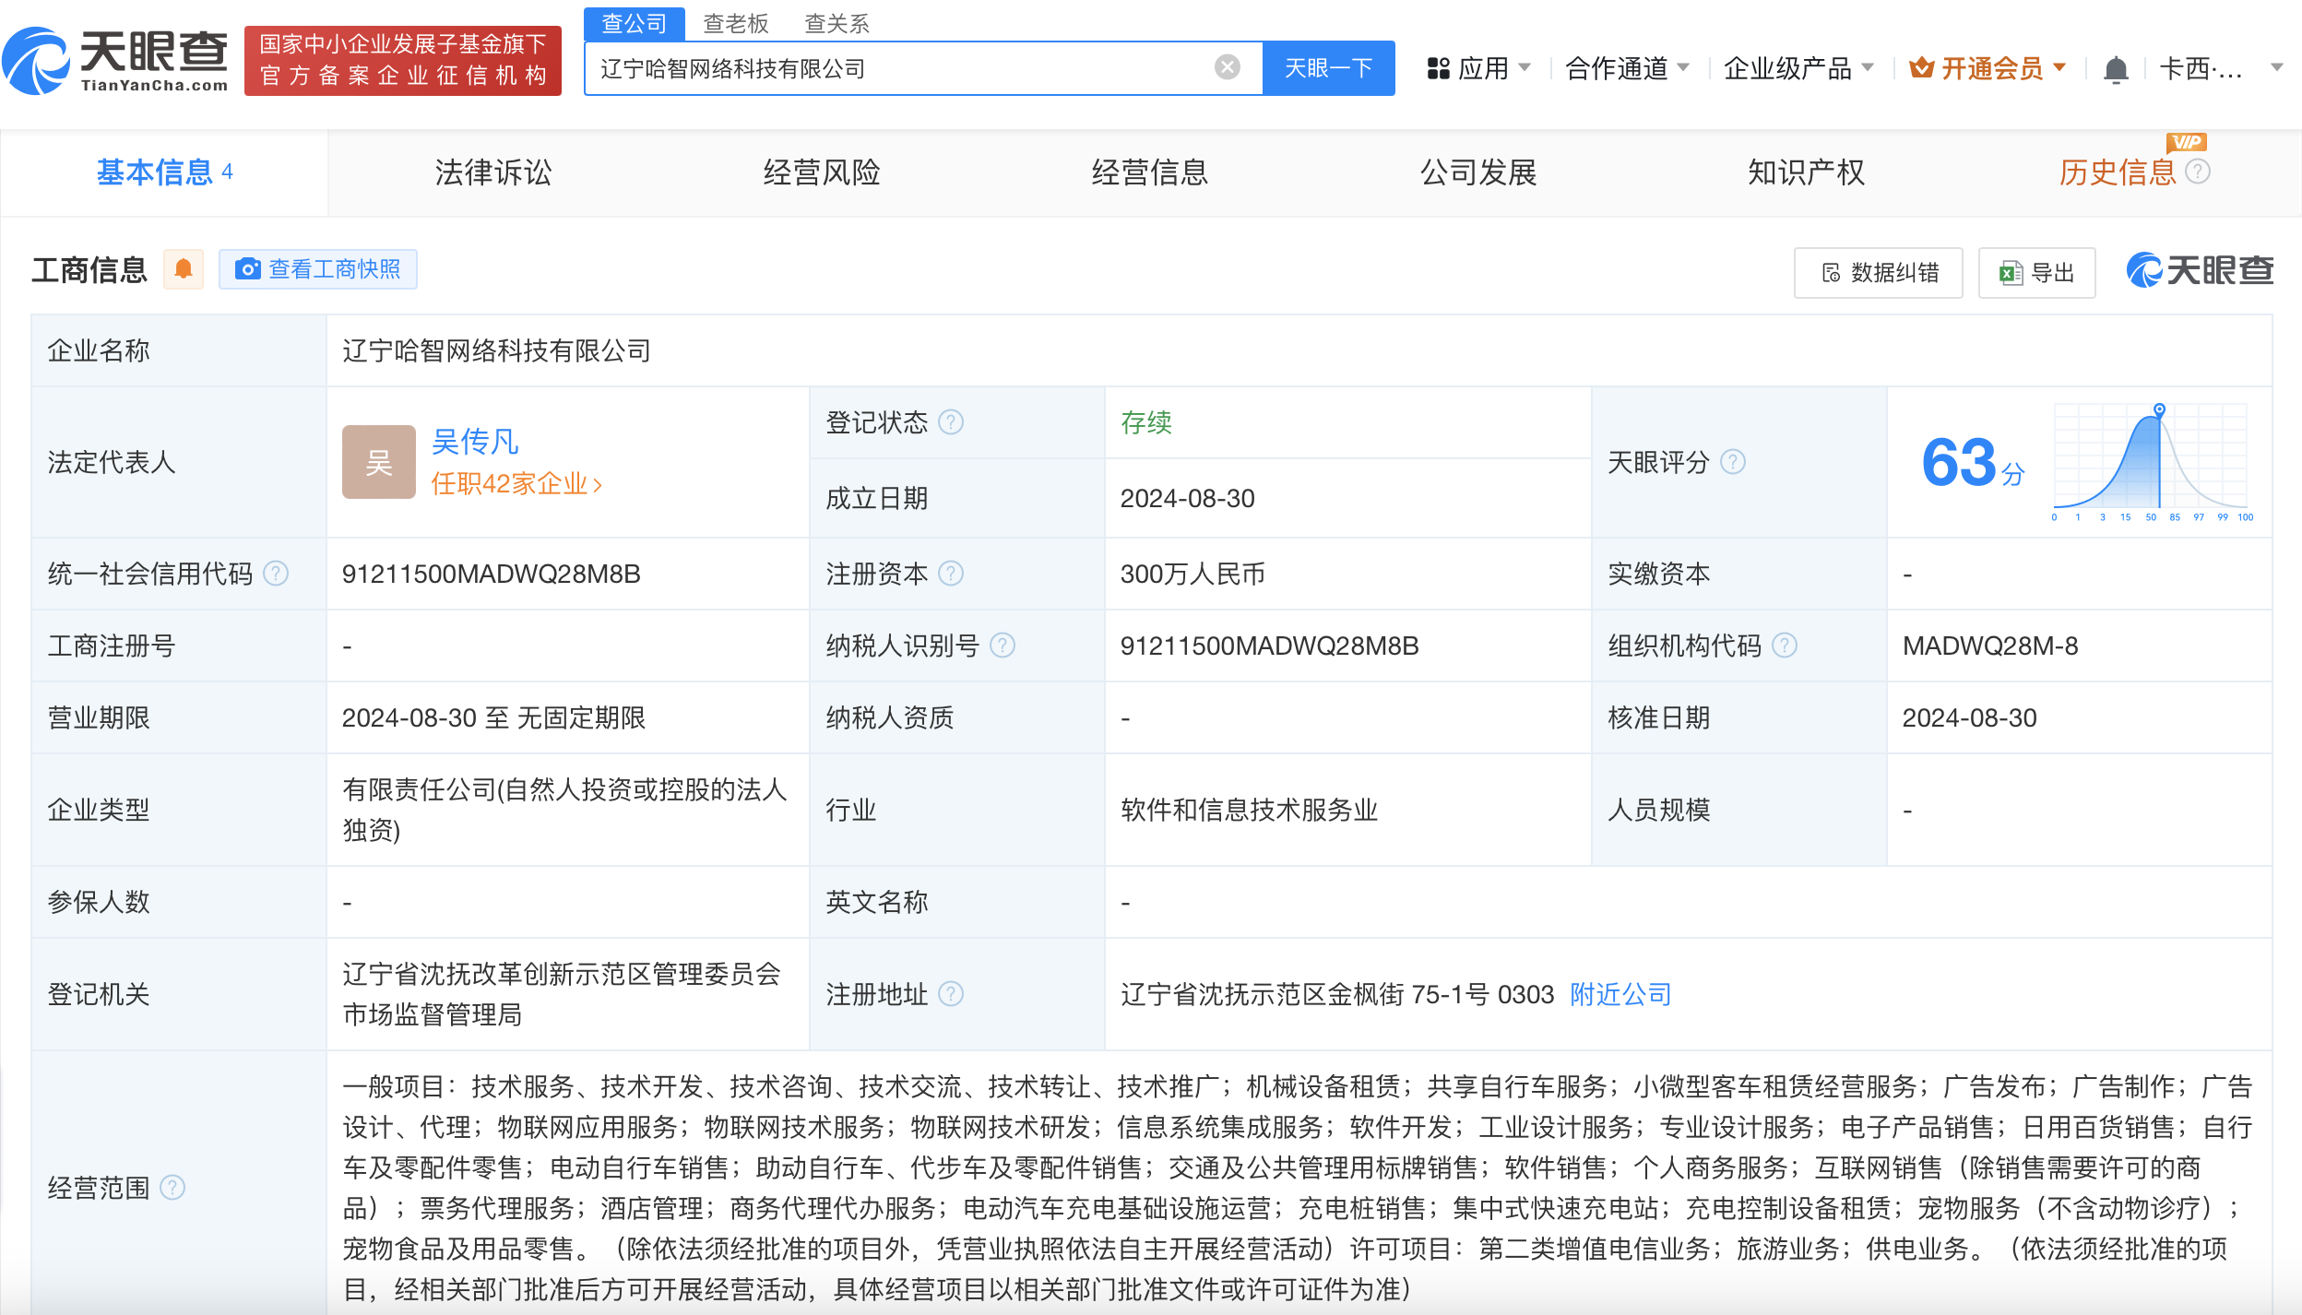Click the notification bell icon
The width and height of the screenshot is (2302, 1315).
click(2116, 67)
